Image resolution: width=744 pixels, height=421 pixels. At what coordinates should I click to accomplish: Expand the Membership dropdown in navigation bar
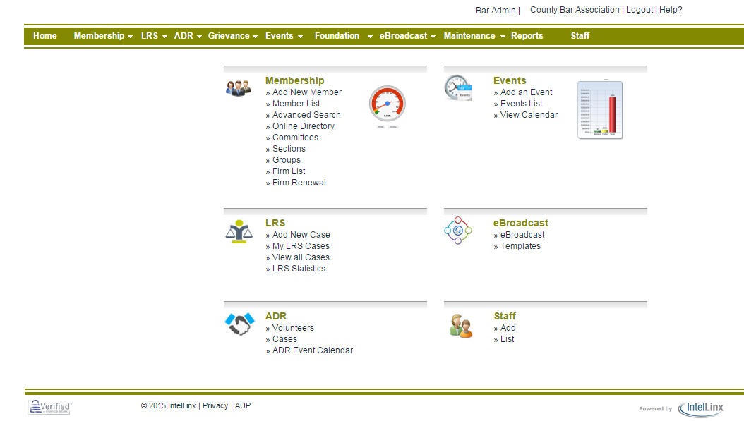[x=103, y=36]
